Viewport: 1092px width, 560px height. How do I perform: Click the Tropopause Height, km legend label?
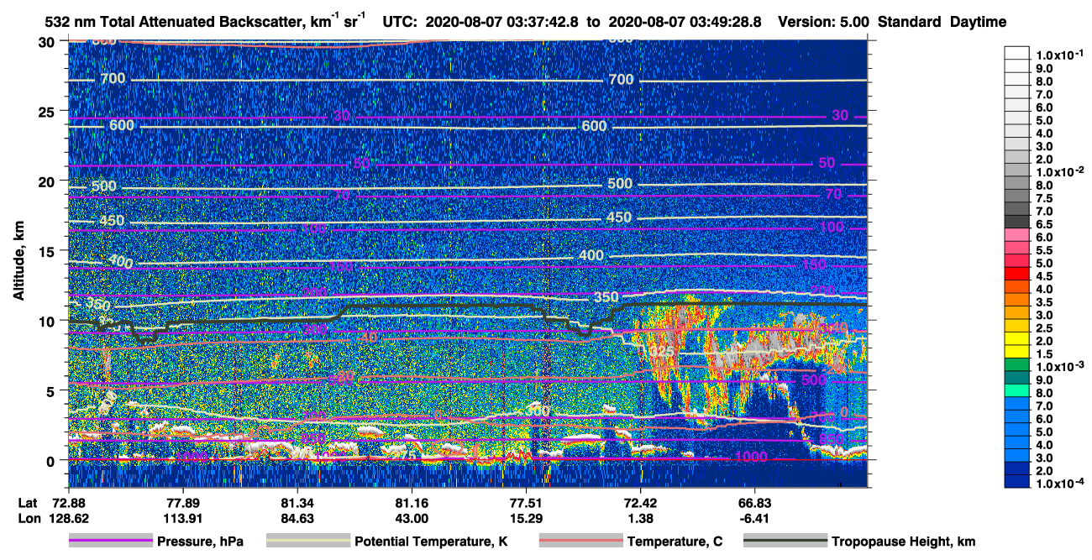click(x=904, y=542)
